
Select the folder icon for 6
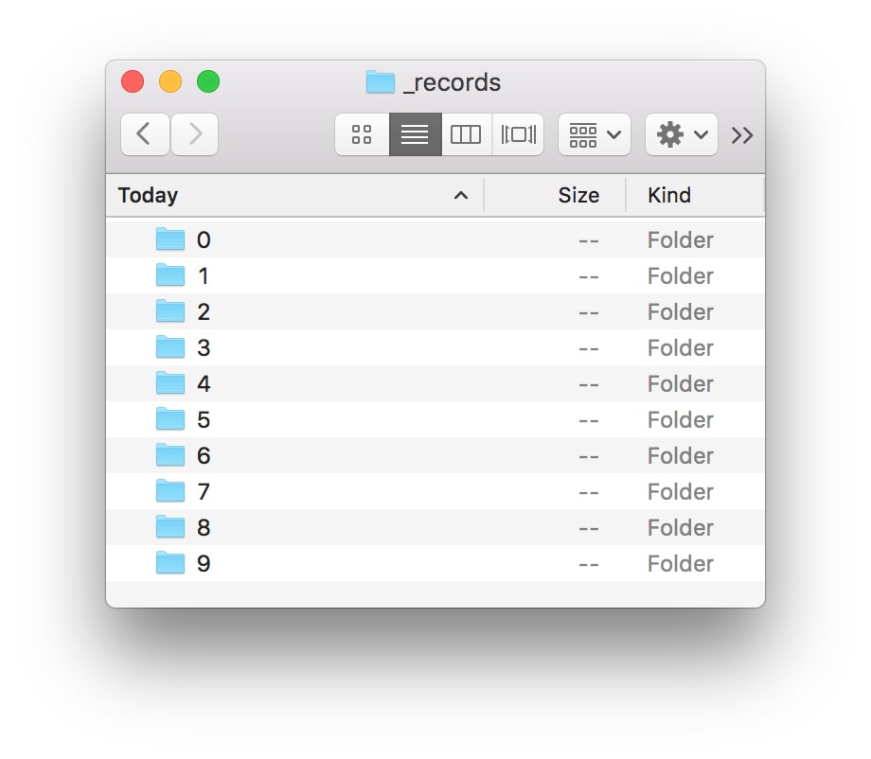tap(170, 455)
